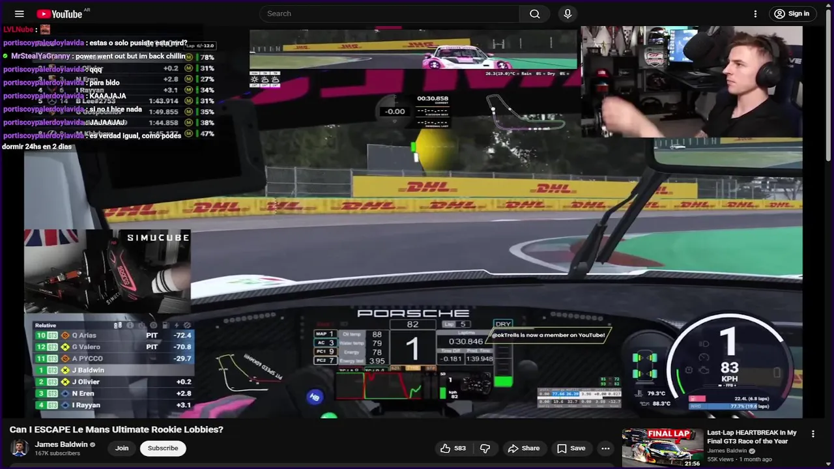Click the video title text
Viewport: 834px width, 469px height.
(x=117, y=429)
